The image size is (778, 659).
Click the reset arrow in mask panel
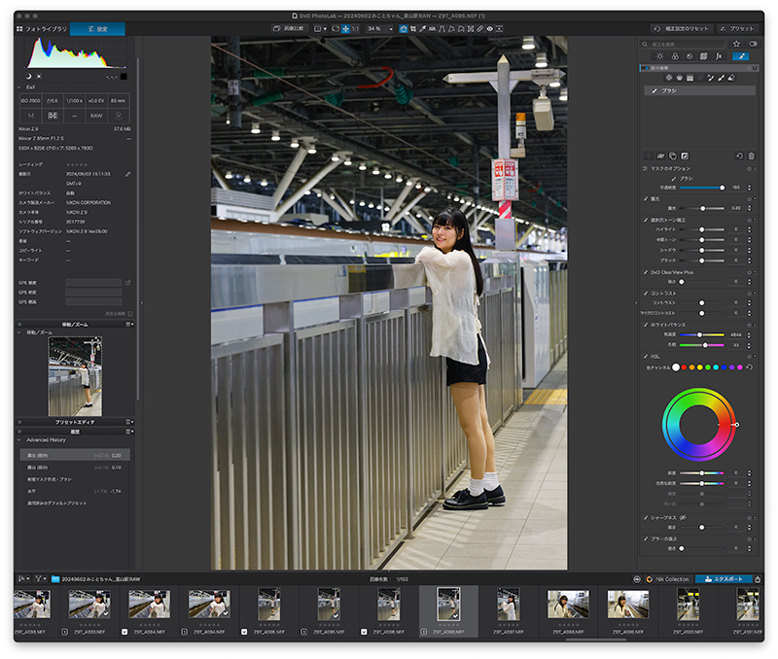(x=739, y=156)
